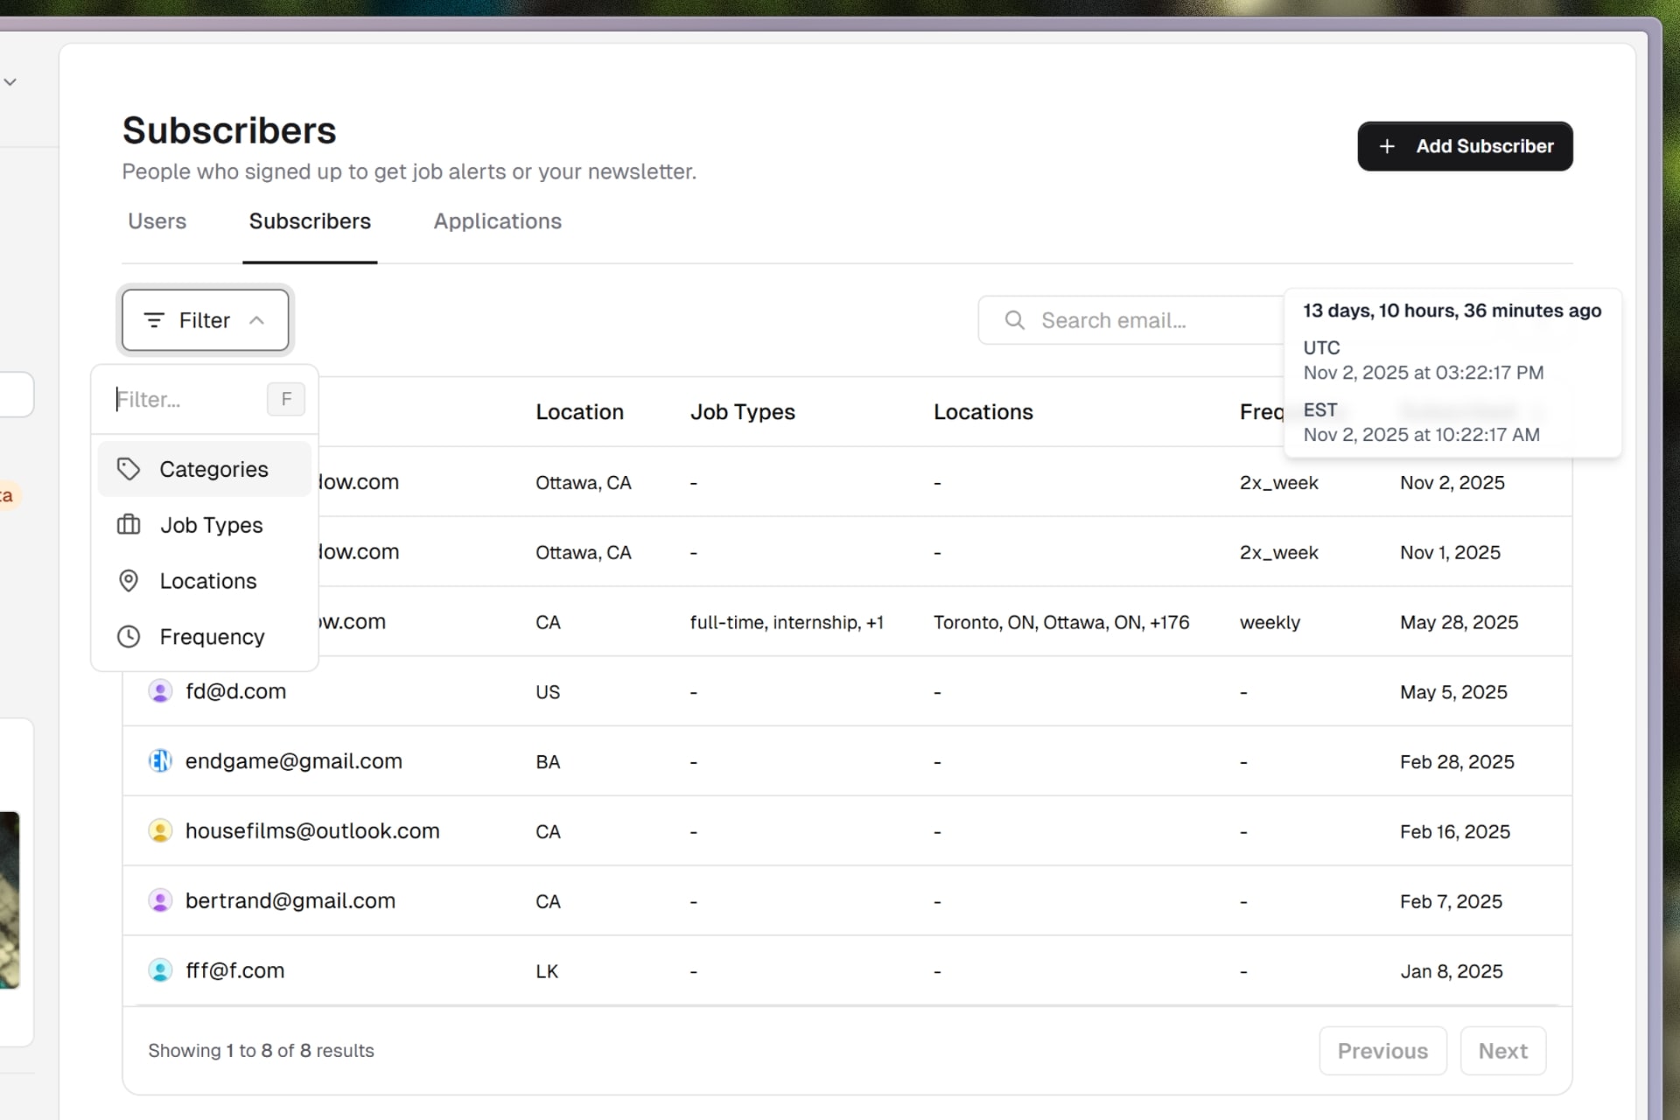Open the Filter dropdown

(204, 319)
